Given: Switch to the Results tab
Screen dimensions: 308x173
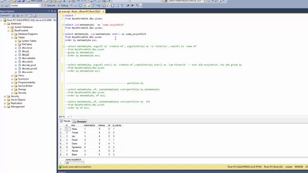Looking at the screenshot, I should pyautogui.click(x=65, y=121).
